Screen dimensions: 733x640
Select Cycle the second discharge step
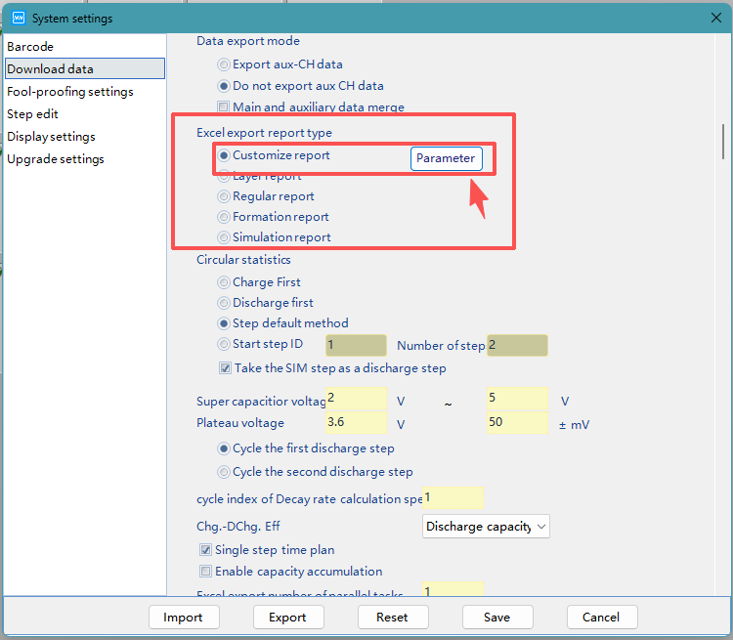coord(224,472)
